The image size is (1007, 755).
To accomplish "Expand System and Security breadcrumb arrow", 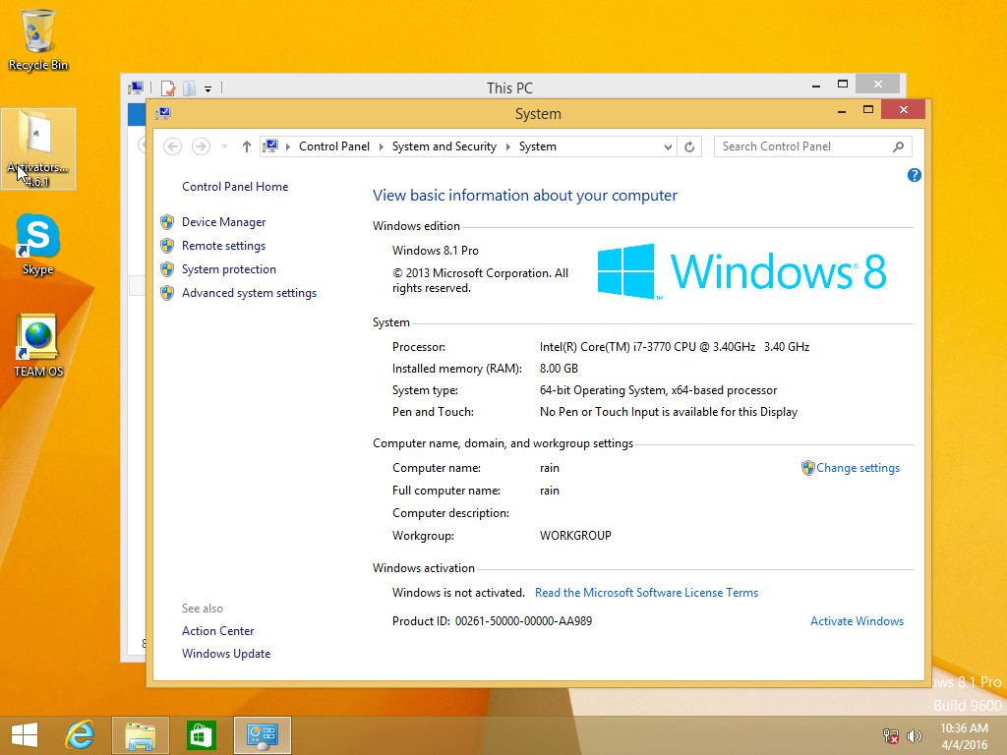I will pyautogui.click(x=508, y=146).
